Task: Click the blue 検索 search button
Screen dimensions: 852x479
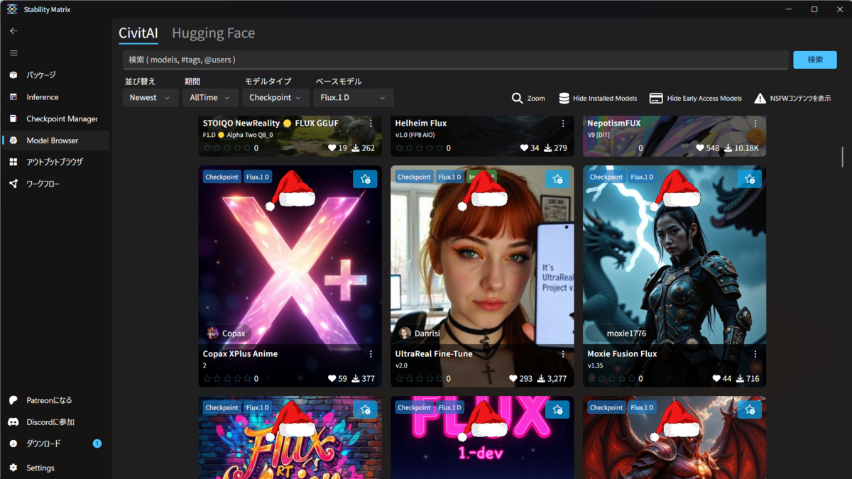Action: [815, 60]
